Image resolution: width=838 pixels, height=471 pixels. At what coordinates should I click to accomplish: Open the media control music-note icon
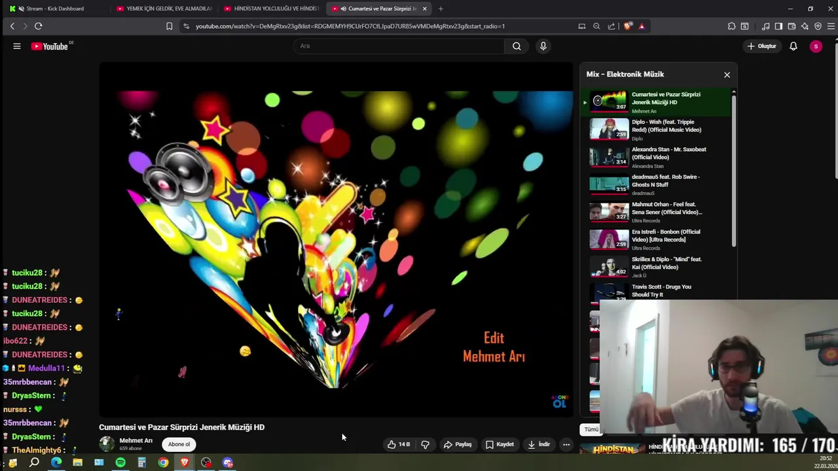click(x=765, y=26)
